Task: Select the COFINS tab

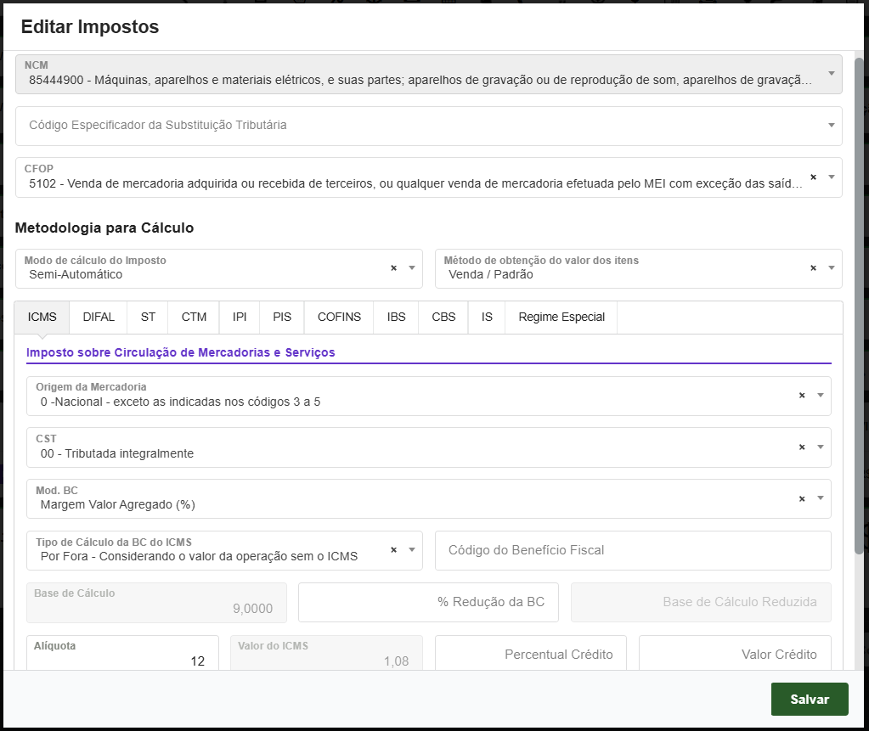Action: (x=338, y=317)
